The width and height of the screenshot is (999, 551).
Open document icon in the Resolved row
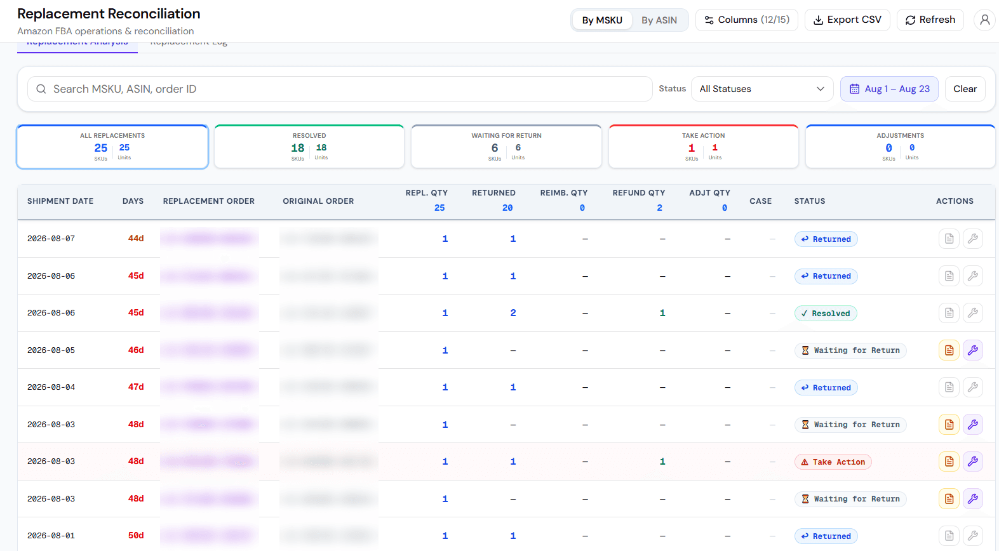(x=949, y=313)
